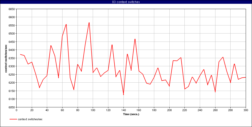Click the 260 tick on the time axis

[215, 110]
